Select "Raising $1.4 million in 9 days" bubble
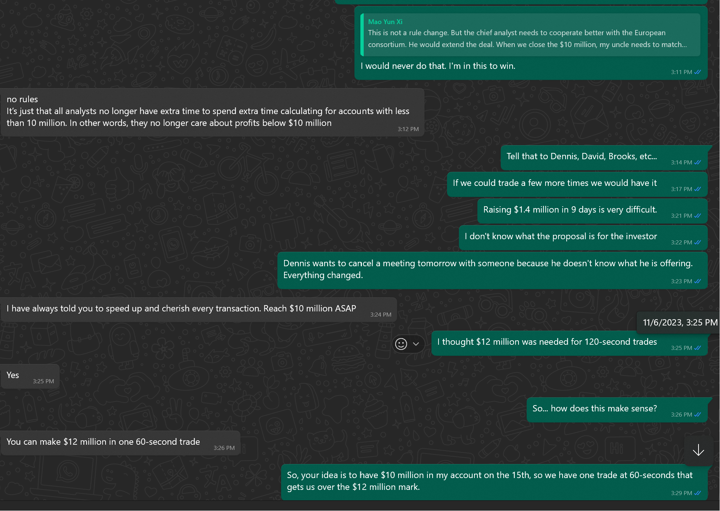This screenshot has width=720, height=511. tap(570, 210)
